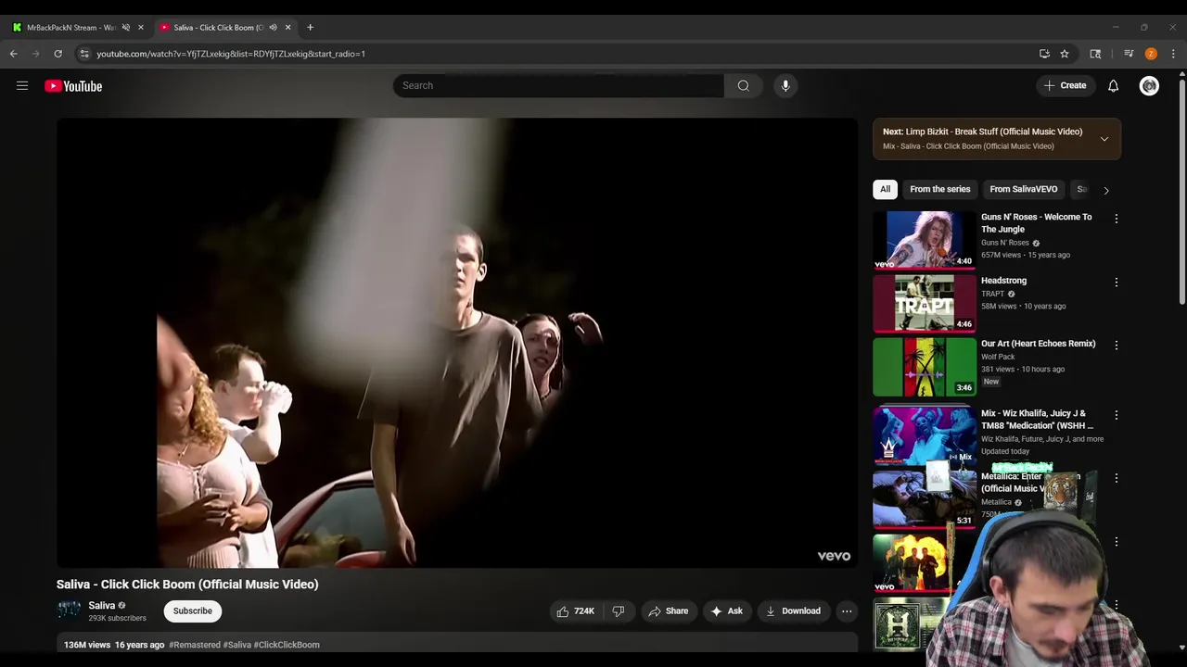
Task: Click the '293K subscribers' text
Action: pos(117,618)
